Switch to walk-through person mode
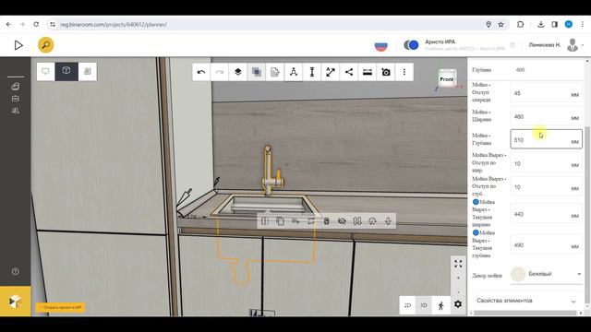Image resolution: width=591 pixels, height=332 pixels. point(441,305)
